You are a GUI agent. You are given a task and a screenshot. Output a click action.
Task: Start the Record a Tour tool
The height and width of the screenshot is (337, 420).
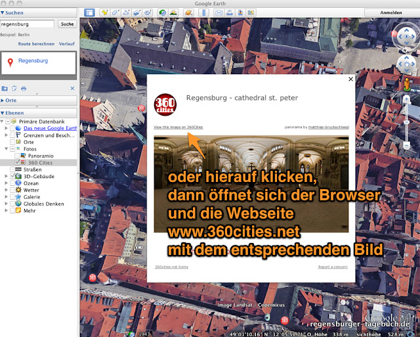(148, 12)
